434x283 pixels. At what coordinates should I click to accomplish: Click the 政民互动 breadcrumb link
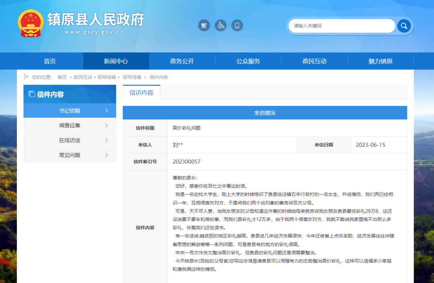(x=83, y=77)
